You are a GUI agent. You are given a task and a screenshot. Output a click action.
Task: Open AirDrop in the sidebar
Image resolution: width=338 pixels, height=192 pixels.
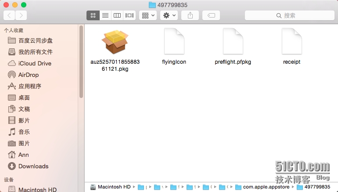coord(29,75)
